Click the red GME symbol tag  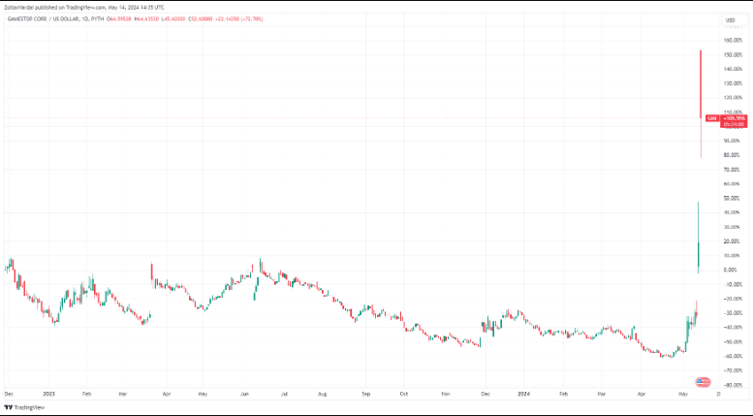[x=711, y=118]
